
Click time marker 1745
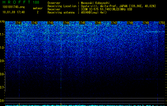pos(82,23)
